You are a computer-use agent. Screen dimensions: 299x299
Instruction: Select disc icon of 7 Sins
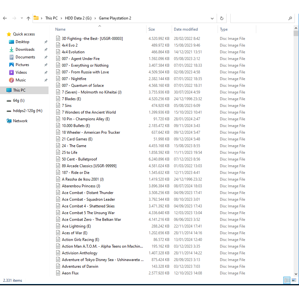coord(58,105)
